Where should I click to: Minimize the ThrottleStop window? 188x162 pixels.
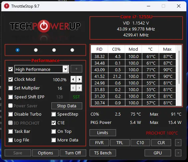tap(149, 6)
